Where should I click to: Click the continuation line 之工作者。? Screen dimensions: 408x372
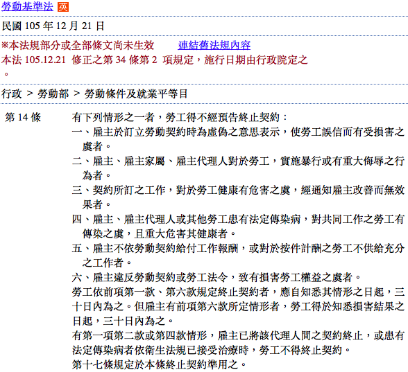pyautogui.click(x=107, y=263)
